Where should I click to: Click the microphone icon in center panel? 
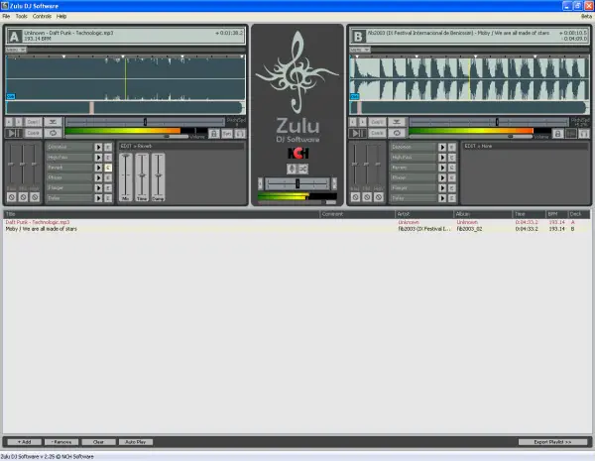pos(292,169)
